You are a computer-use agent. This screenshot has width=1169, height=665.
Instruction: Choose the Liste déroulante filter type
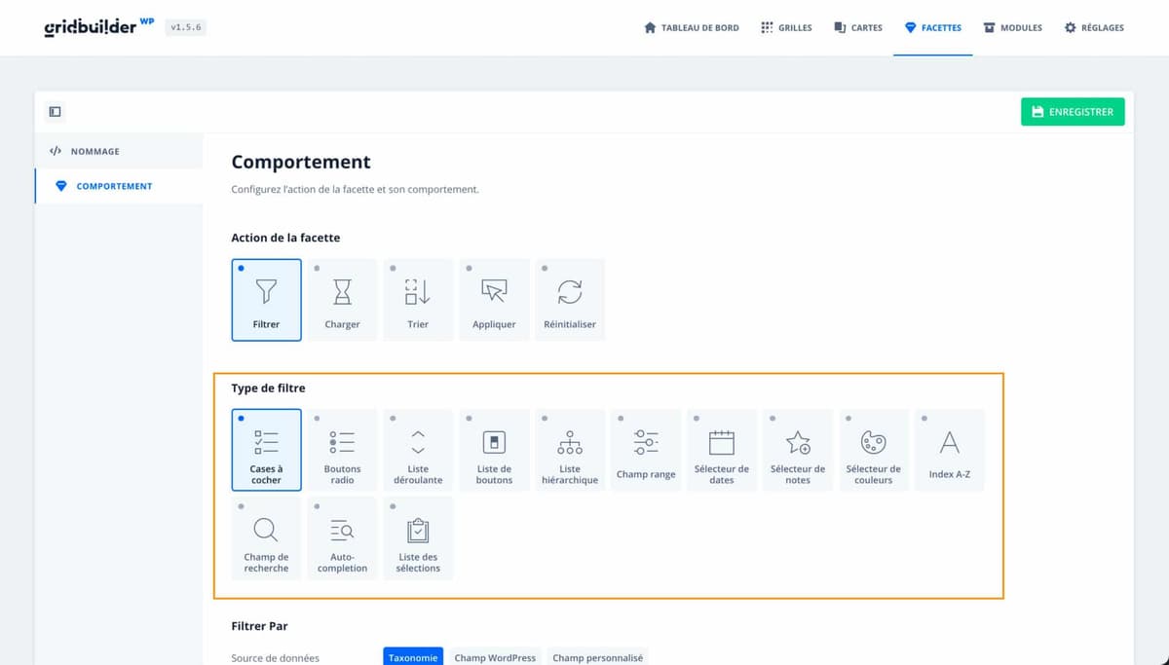coord(418,450)
